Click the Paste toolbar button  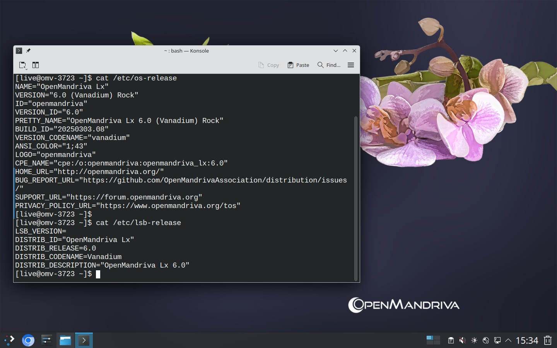[298, 65]
